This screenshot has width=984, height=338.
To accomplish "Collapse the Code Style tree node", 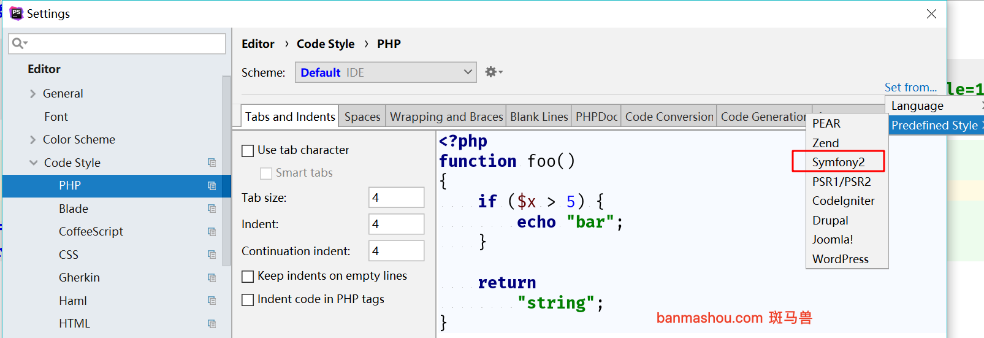I will [33, 163].
